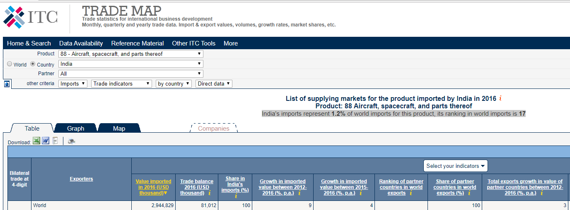Click the Bilateral trade at 4-digit header
Screen dimensions: 570x210
tap(19, 179)
